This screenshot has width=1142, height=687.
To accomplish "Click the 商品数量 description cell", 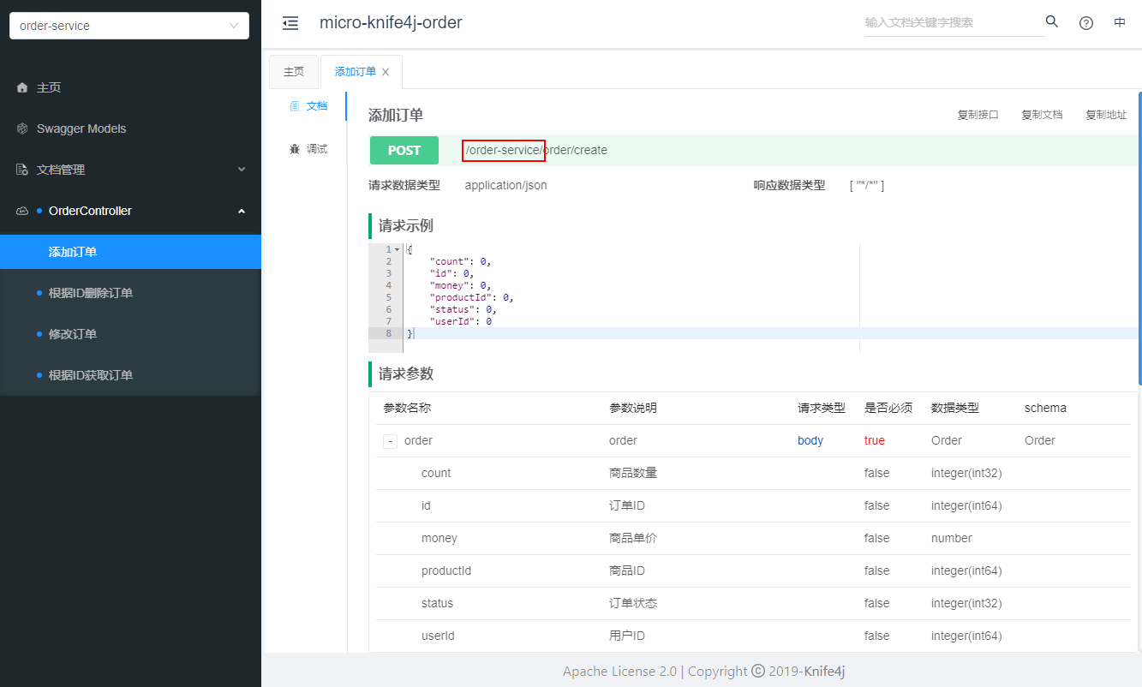I will (633, 473).
